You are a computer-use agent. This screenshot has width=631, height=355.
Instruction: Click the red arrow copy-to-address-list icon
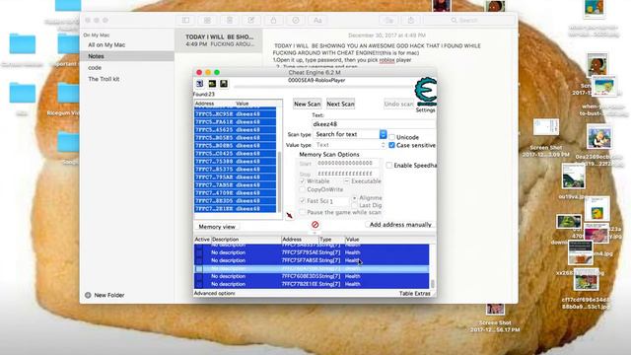[x=289, y=216]
